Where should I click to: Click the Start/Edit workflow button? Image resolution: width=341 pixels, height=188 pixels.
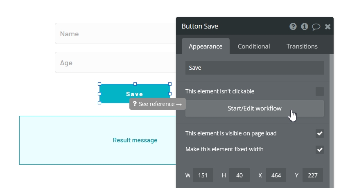254,108
